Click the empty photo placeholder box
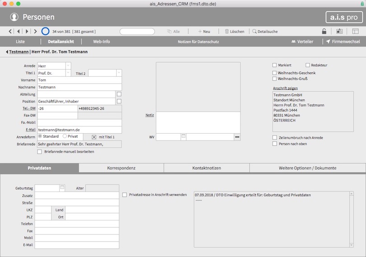The height and width of the screenshot is (257, 366). point(198,87)
